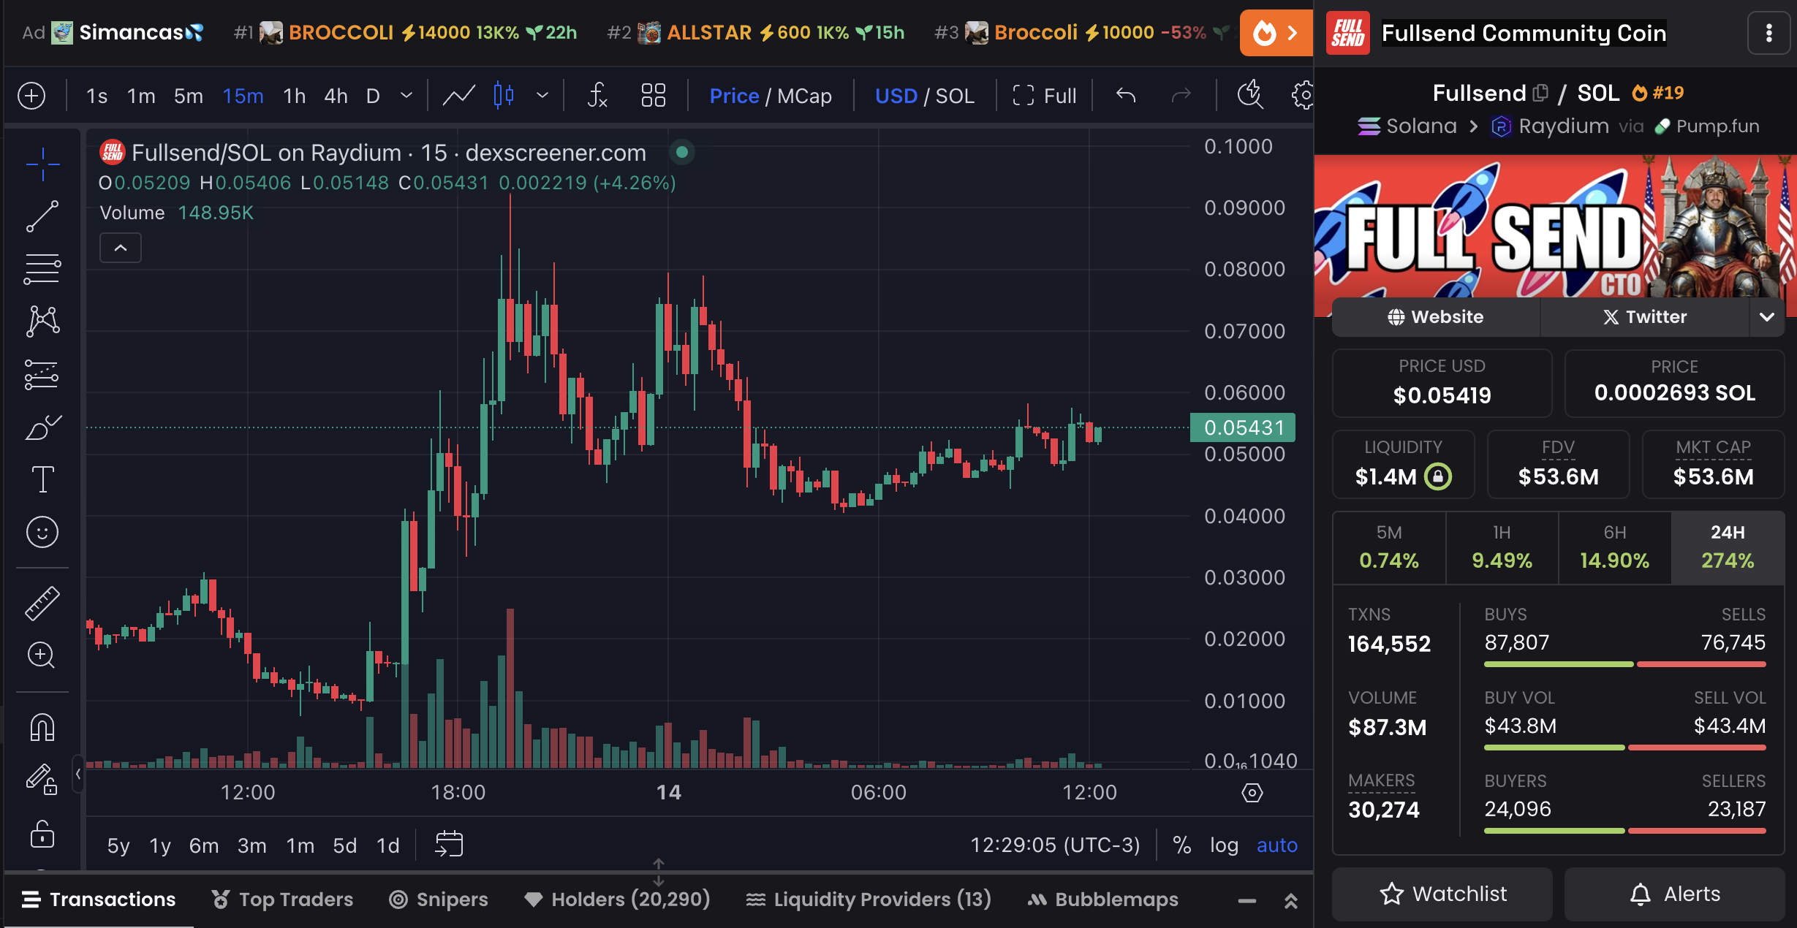
Task: Click the Alerts button
Action: tap(1673, 892)
